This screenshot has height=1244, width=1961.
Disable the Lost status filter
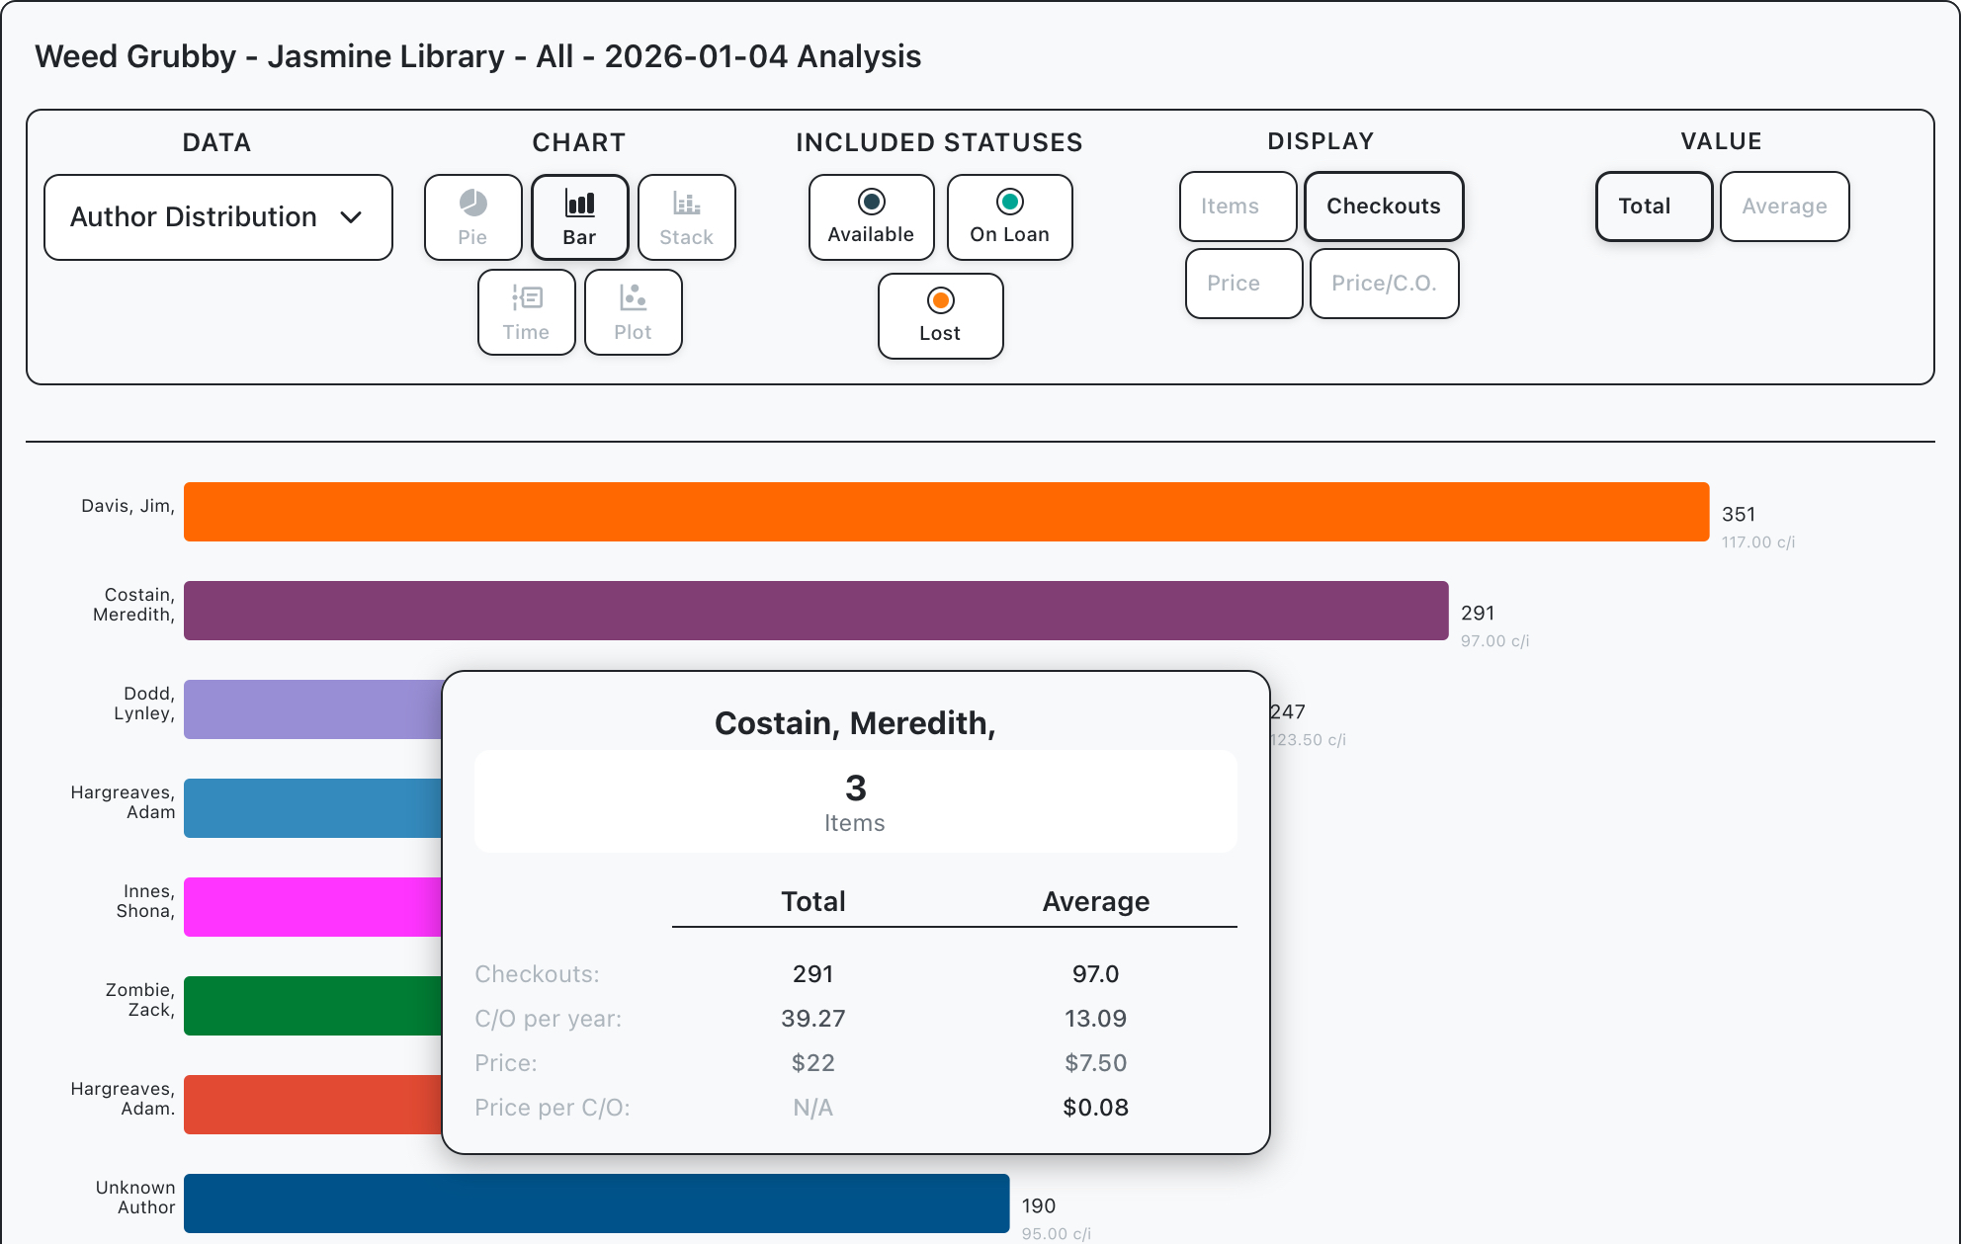[x=940, y=315]
